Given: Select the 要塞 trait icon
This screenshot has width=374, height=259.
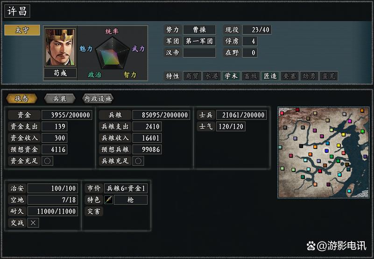Looking at the screenshot, I should click(289, 76).
